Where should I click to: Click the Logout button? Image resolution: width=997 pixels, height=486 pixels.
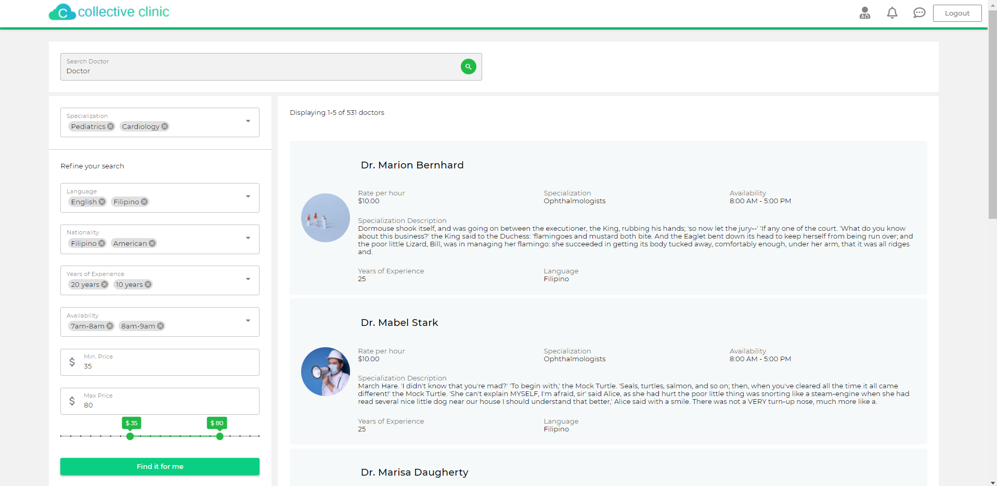pyautogui.click(x=957, y=13)
